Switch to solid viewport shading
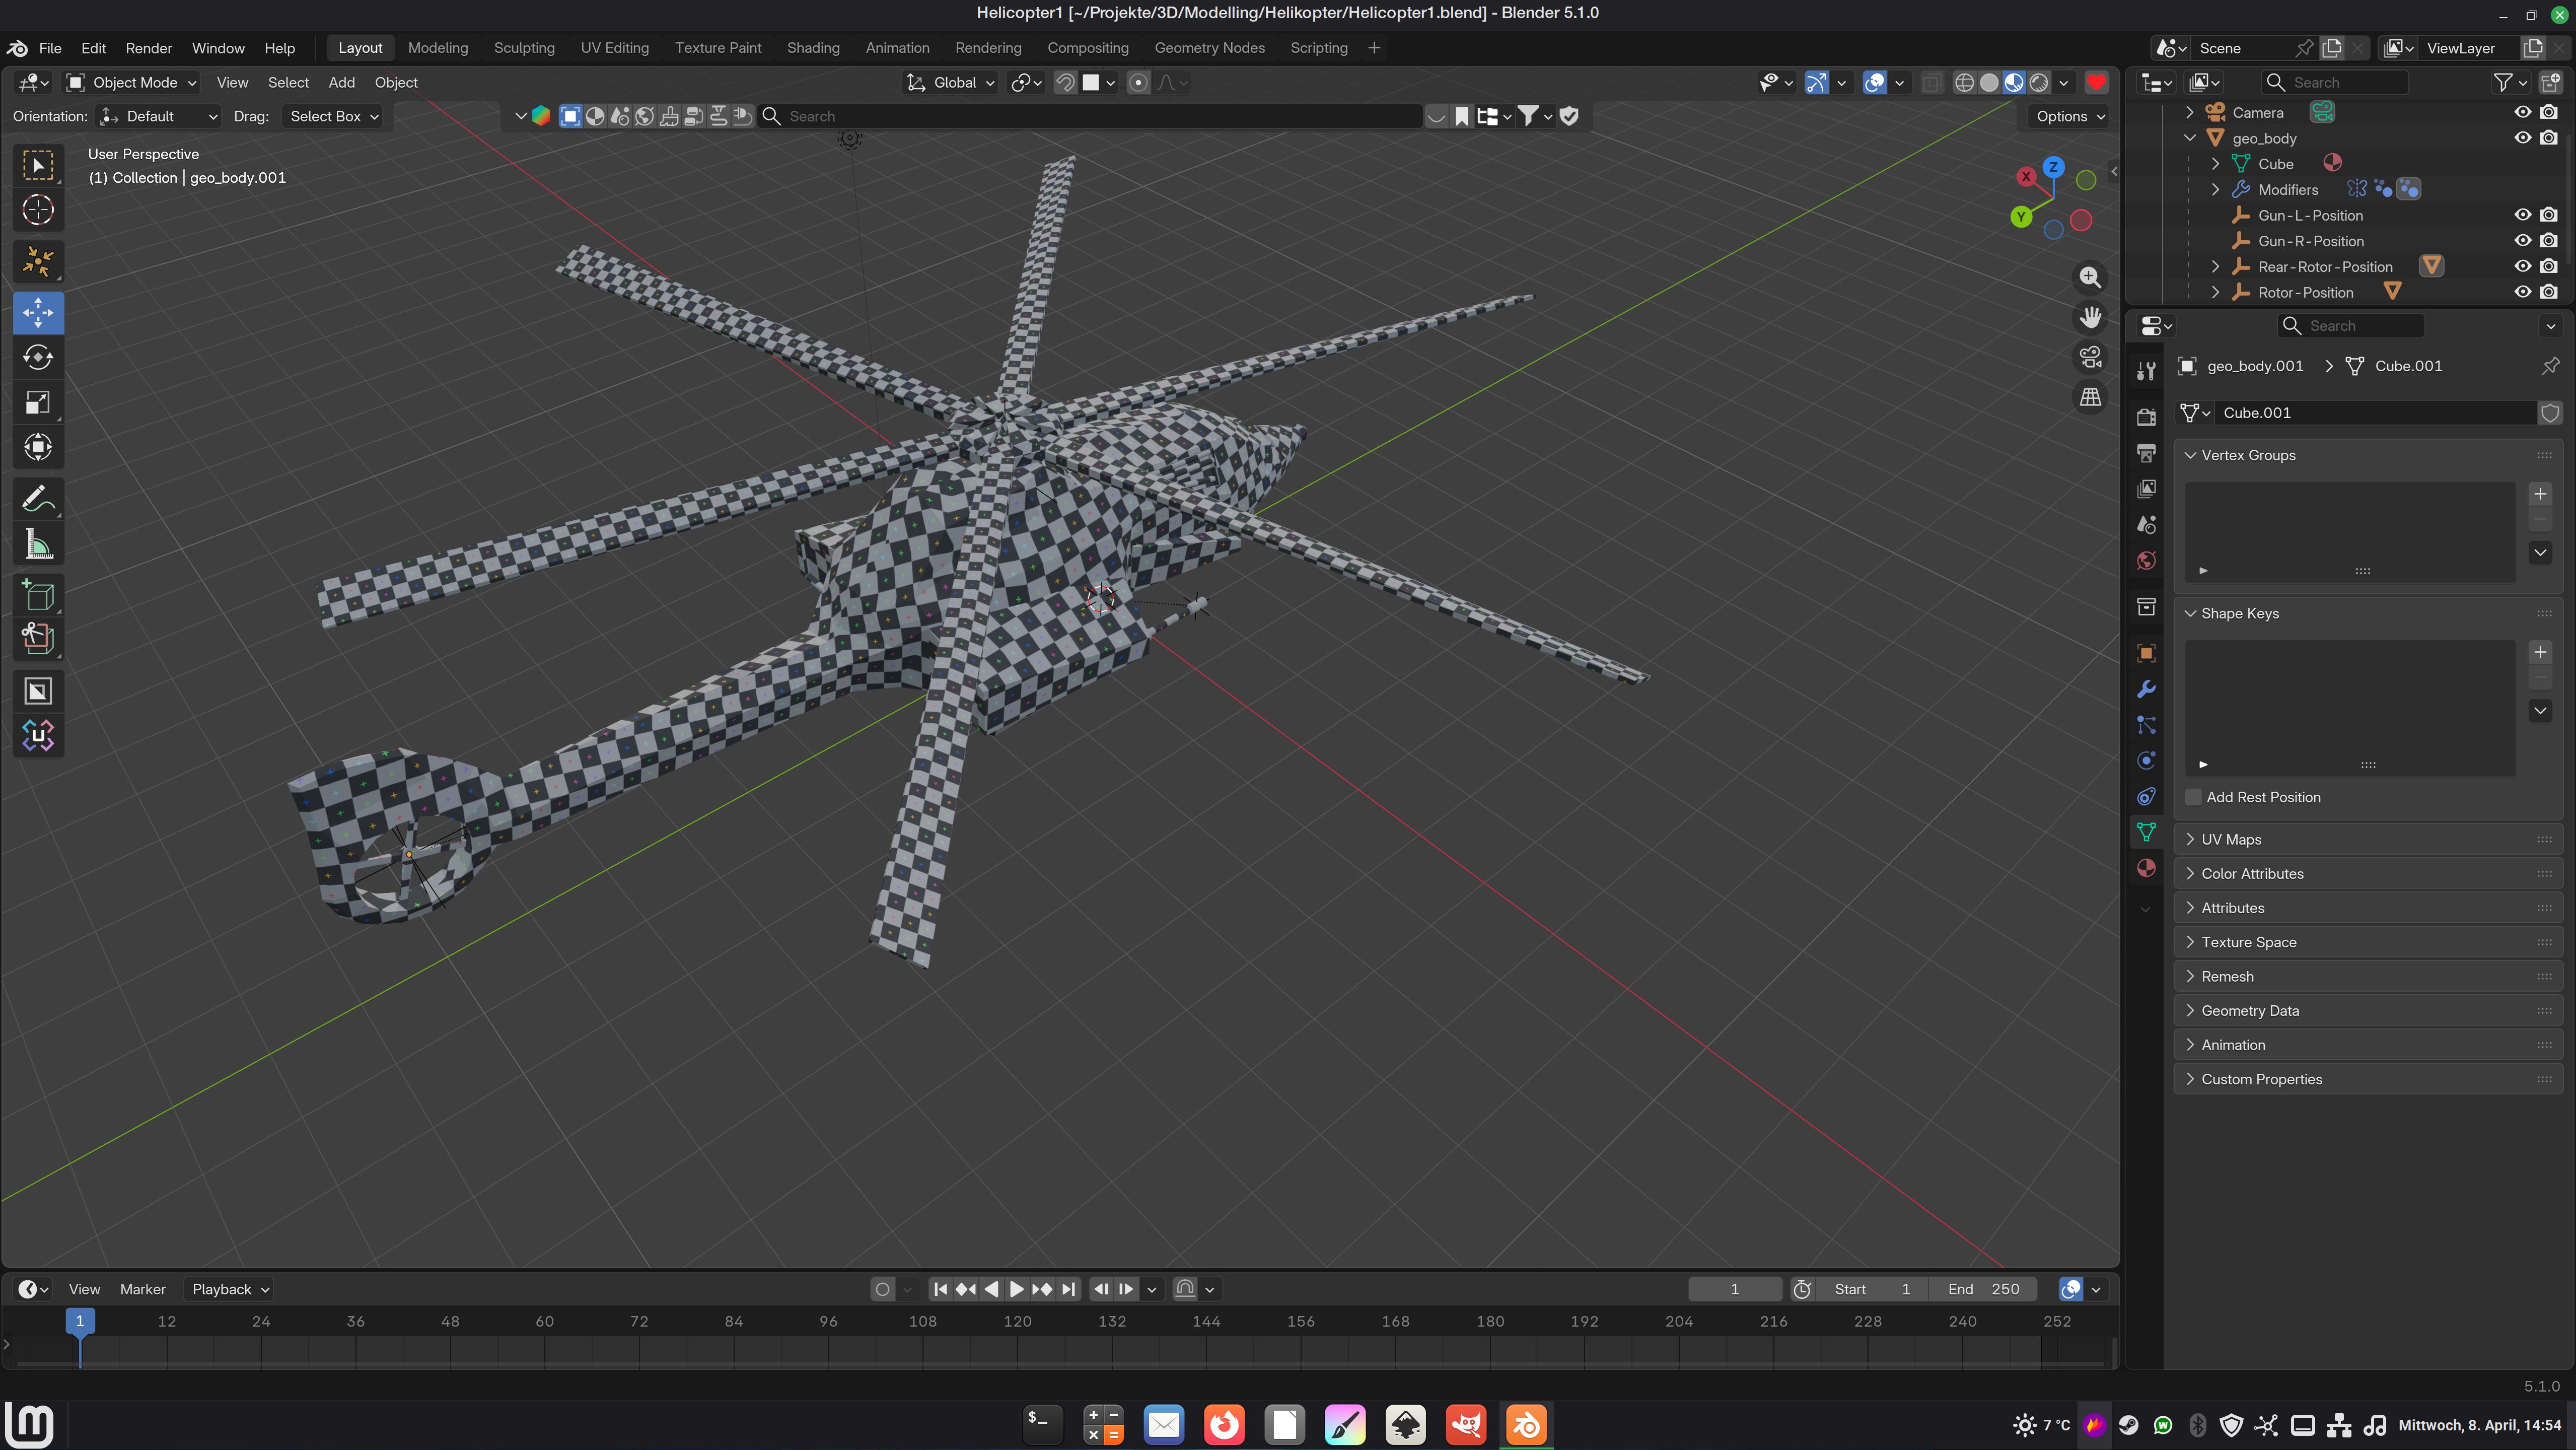The image size is (2576, 1450). coord(1989,83)
